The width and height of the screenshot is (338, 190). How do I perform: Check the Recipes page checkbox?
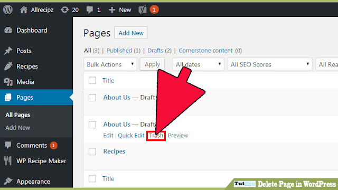click(x=92, y=151)
